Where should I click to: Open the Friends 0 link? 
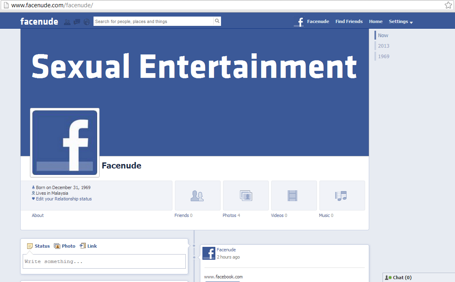pos(183,215)
